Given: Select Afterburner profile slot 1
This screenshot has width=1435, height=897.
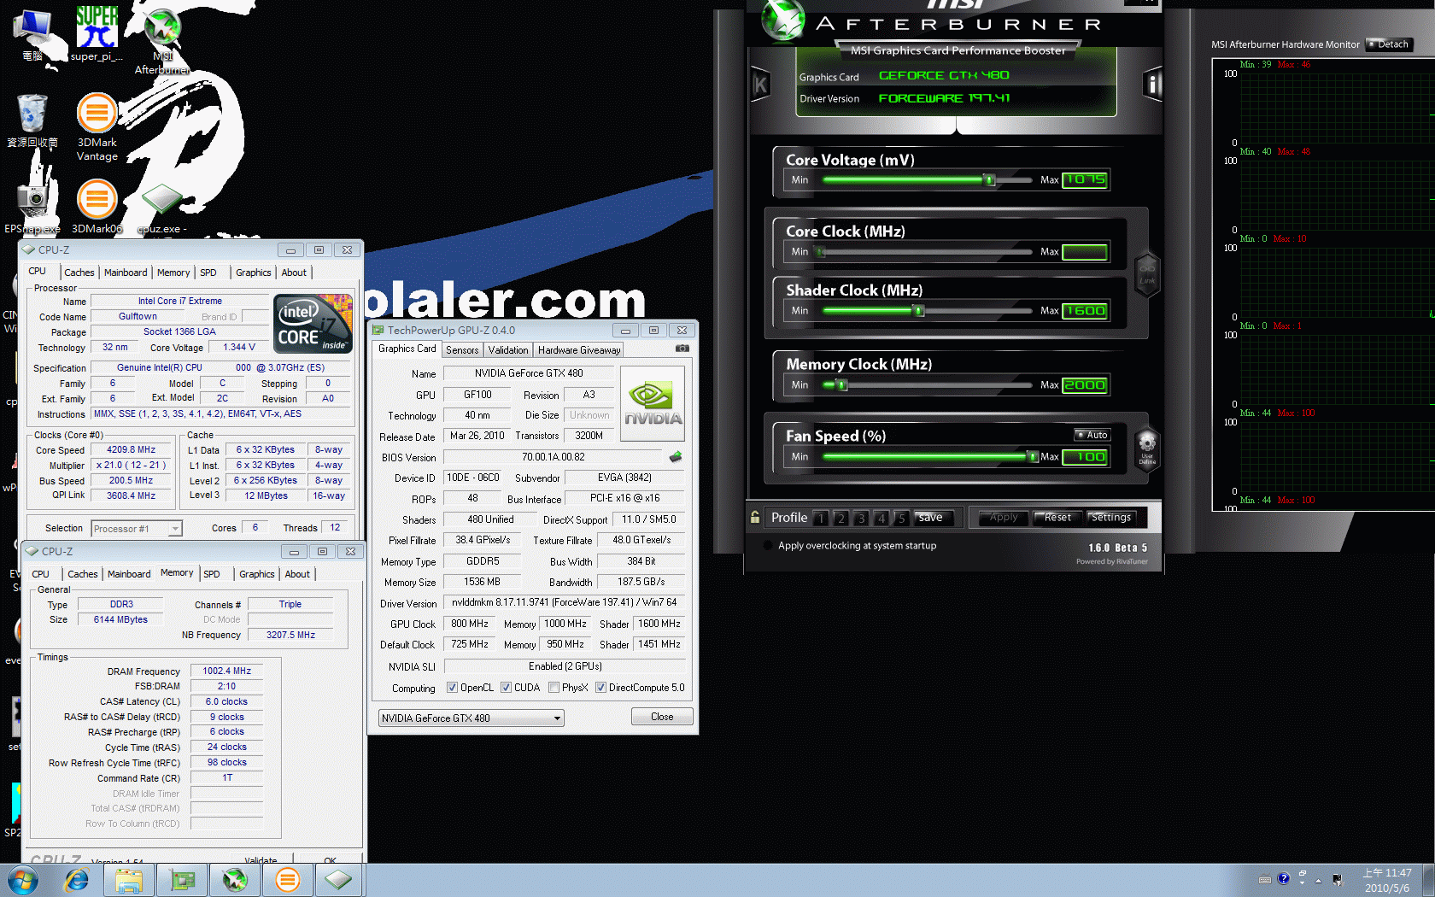Looking at the screenshot, I should coord(820,518).
